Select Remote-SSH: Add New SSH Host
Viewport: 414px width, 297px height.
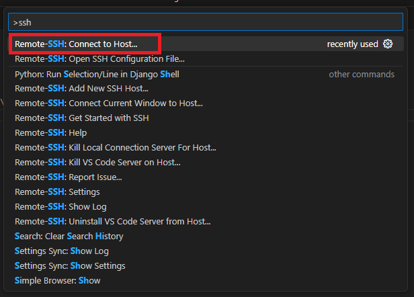[206, 89]
